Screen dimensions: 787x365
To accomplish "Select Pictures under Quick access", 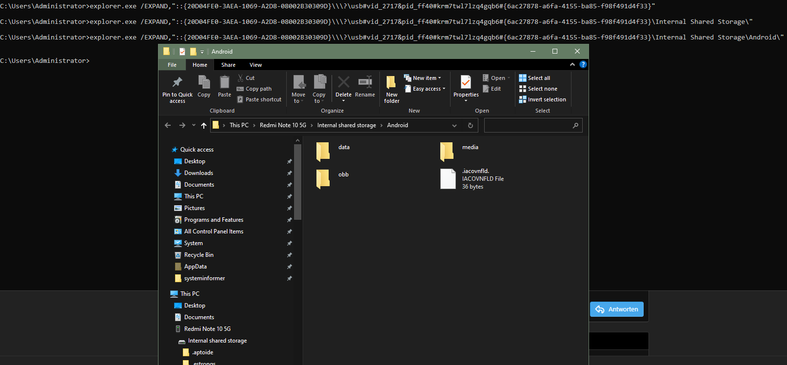I will [195, 208].
